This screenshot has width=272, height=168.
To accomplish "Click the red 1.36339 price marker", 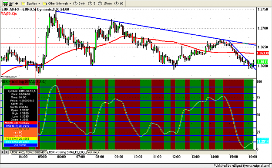I will click(262, 53).
